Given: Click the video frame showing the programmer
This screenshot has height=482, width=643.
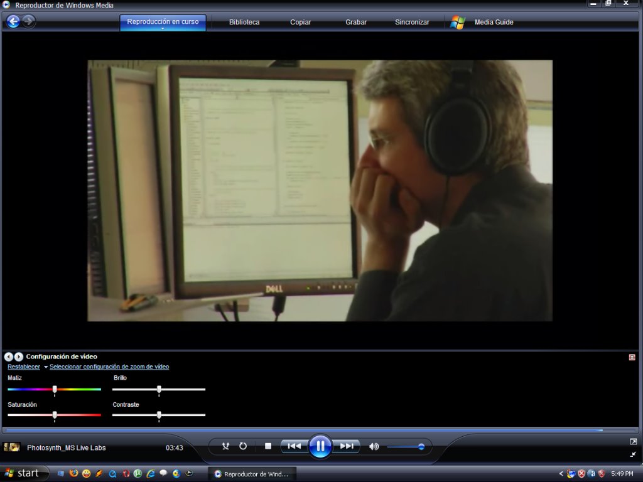Looking at the screenshot, I should 320,191.
